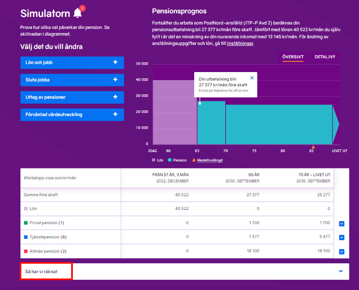This screenshot has width=359, height=290.
Task: Switch to the DETALJVY tab
Action: [325, 57]
